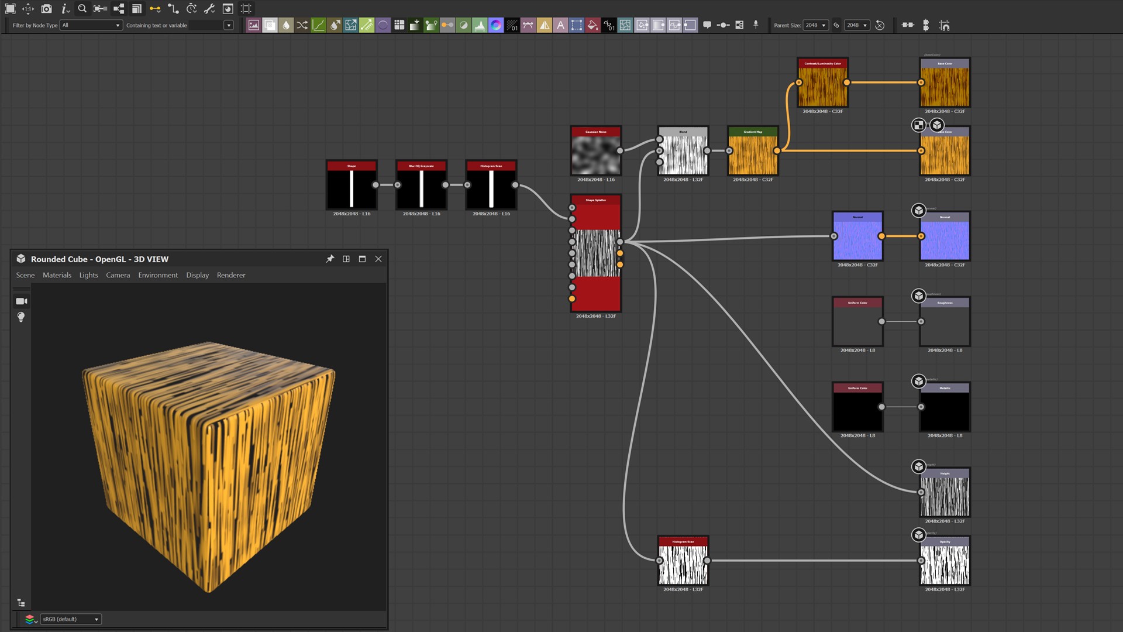Select the Gaussian Noise node thumbnail
The width and height of the screenshot is (1123, 632).
[x=595, y=155]
